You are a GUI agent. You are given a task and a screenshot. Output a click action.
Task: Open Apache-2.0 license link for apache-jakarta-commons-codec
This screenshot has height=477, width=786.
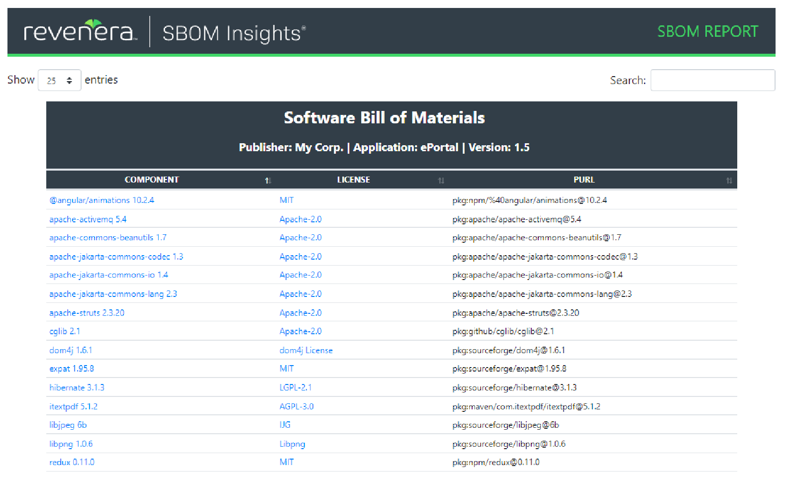[300, 257]
